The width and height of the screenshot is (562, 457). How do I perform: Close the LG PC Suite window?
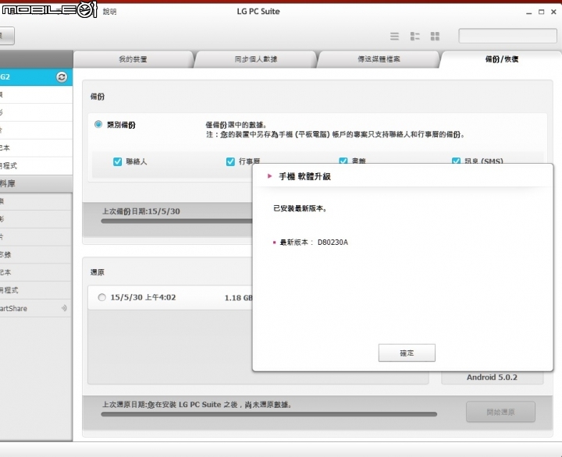553,12
